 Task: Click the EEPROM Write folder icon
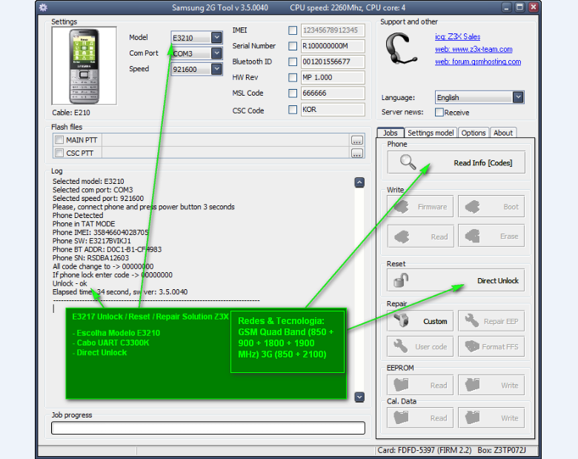[472, 385]
